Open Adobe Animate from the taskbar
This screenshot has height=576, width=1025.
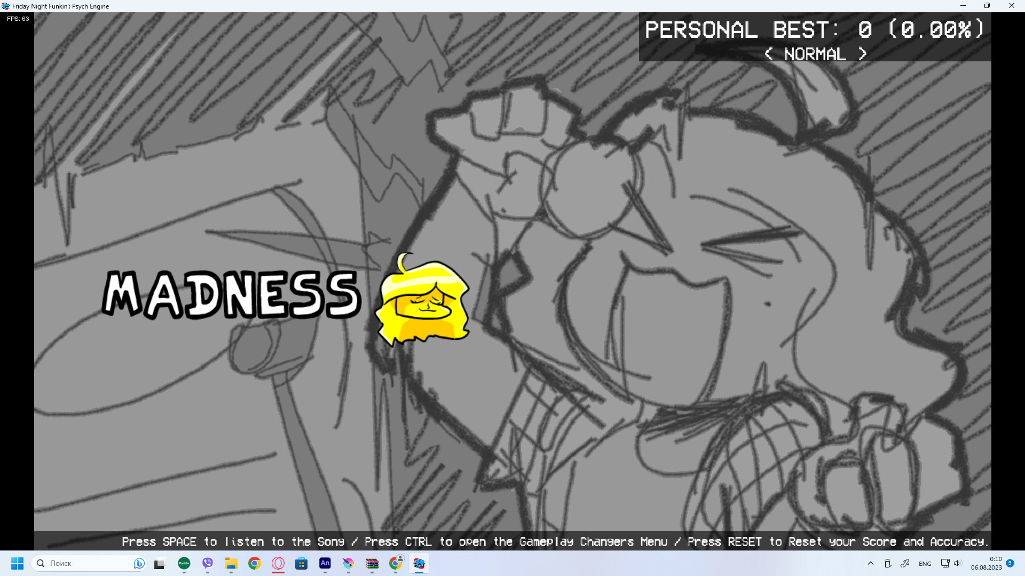click(325, 563)
